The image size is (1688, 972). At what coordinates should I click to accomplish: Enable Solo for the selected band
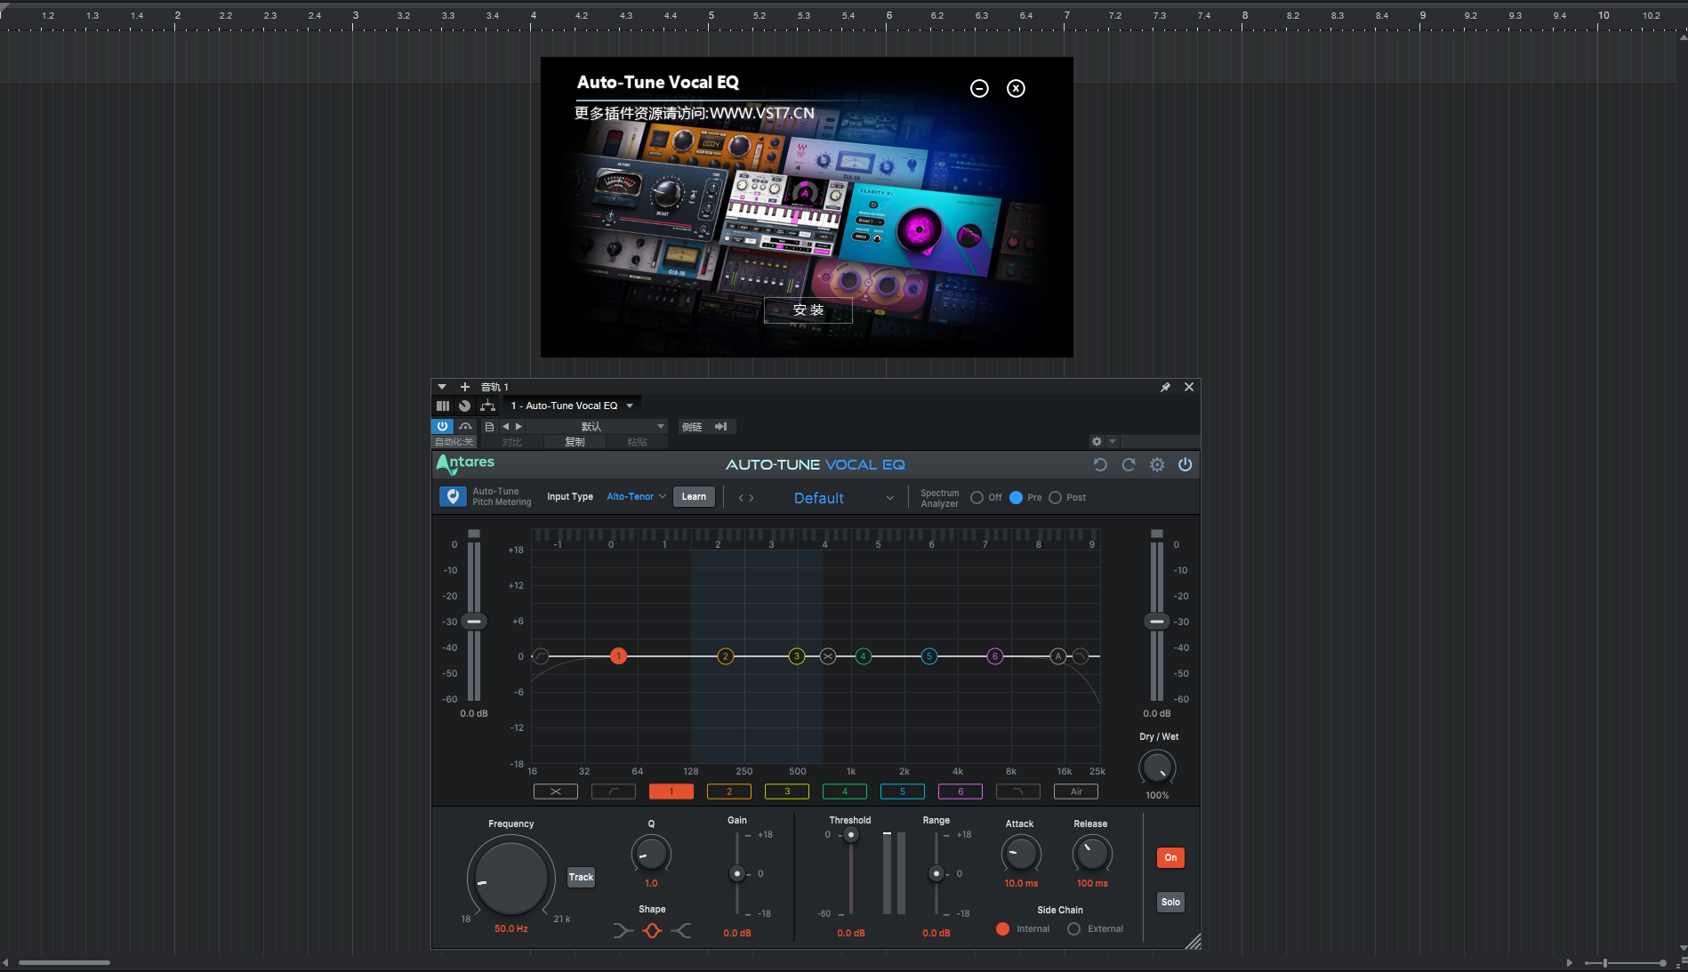click(1170, 902)
